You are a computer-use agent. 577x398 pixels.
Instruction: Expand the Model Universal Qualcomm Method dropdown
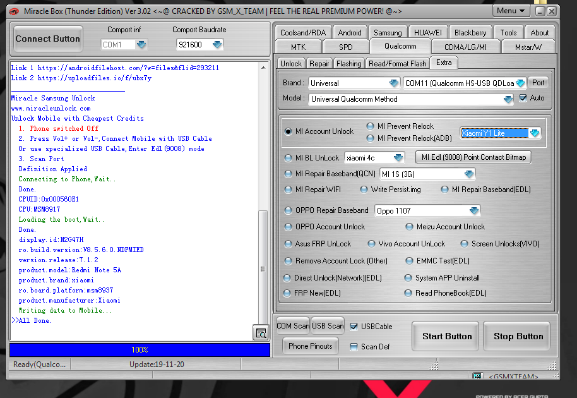[x=508, y=99]
